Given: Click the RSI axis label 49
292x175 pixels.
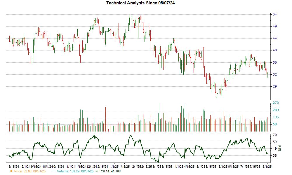Looking at the screenshot, I should click(275, 148).
